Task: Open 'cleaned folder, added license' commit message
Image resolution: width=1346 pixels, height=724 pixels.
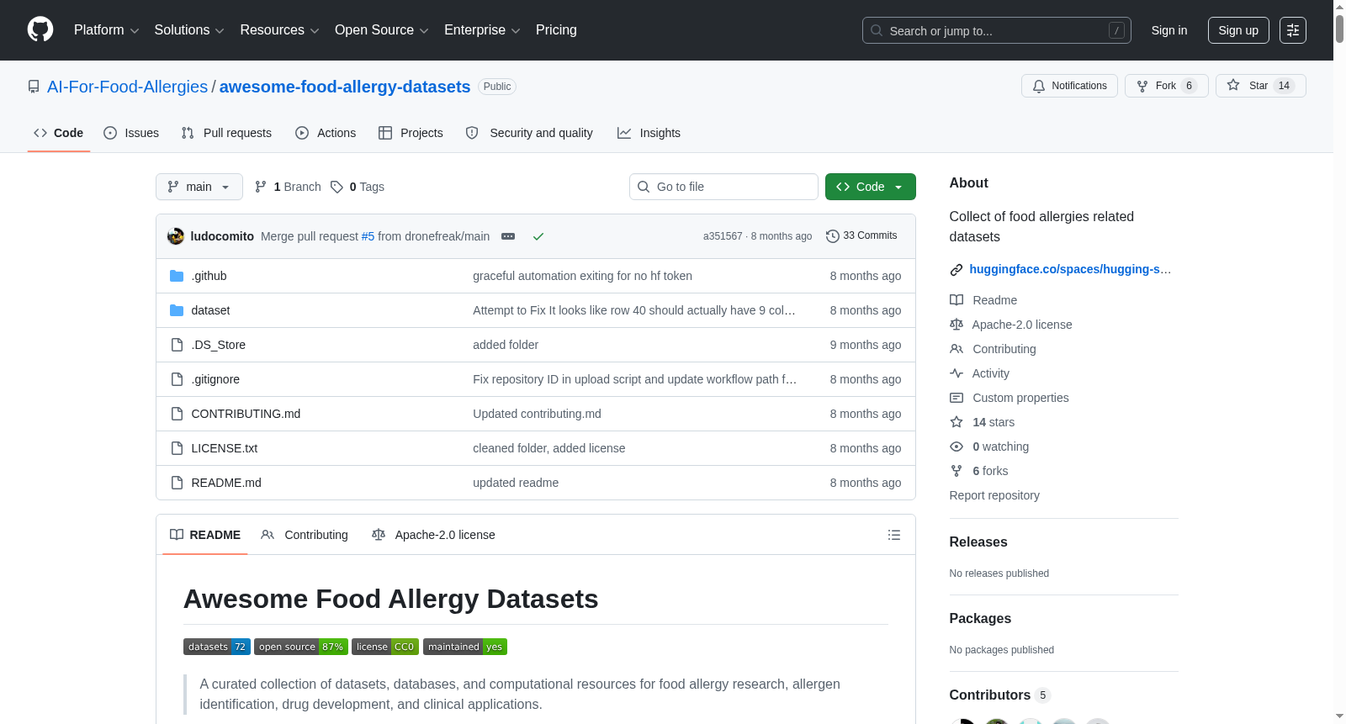Action: (x=548, y=448)
